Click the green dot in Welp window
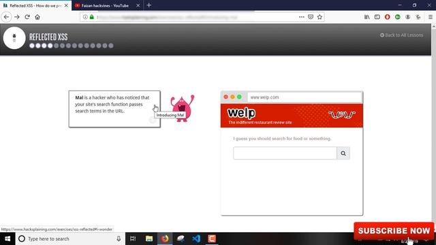The image size is (436, 245). pyautogui.click(x=239, y=97)
